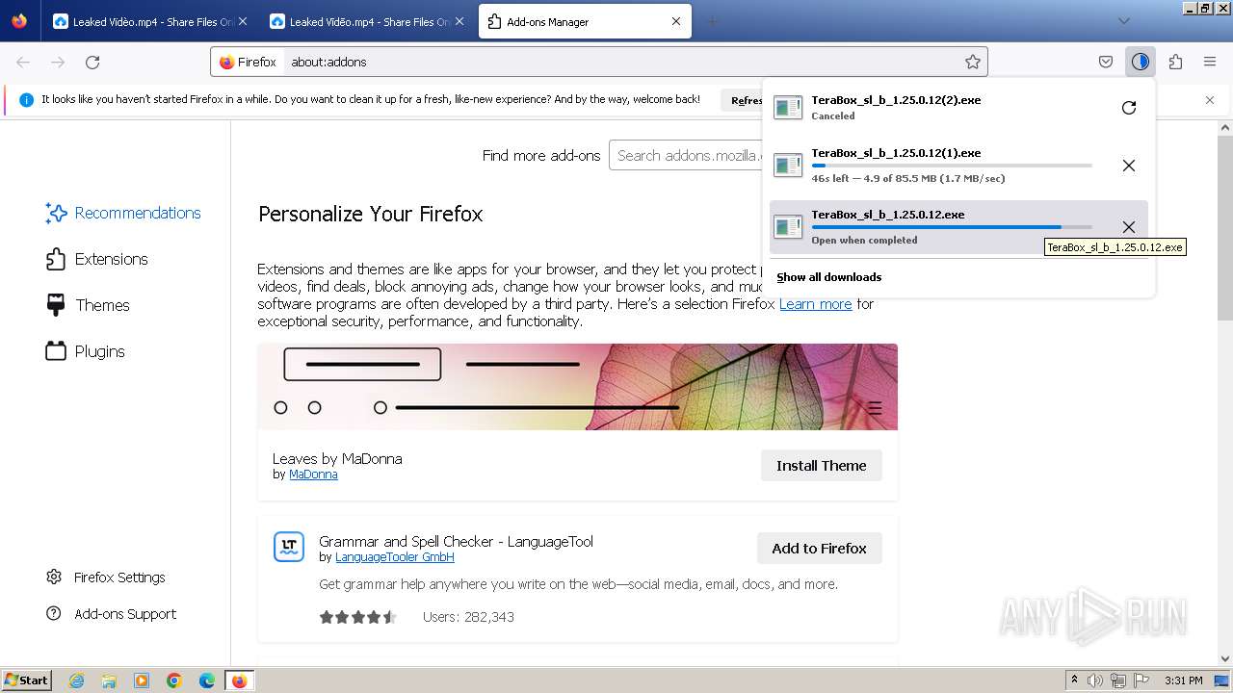Follow the Learn more link
Screen dimensions: 1233x693
pos(815,304)
